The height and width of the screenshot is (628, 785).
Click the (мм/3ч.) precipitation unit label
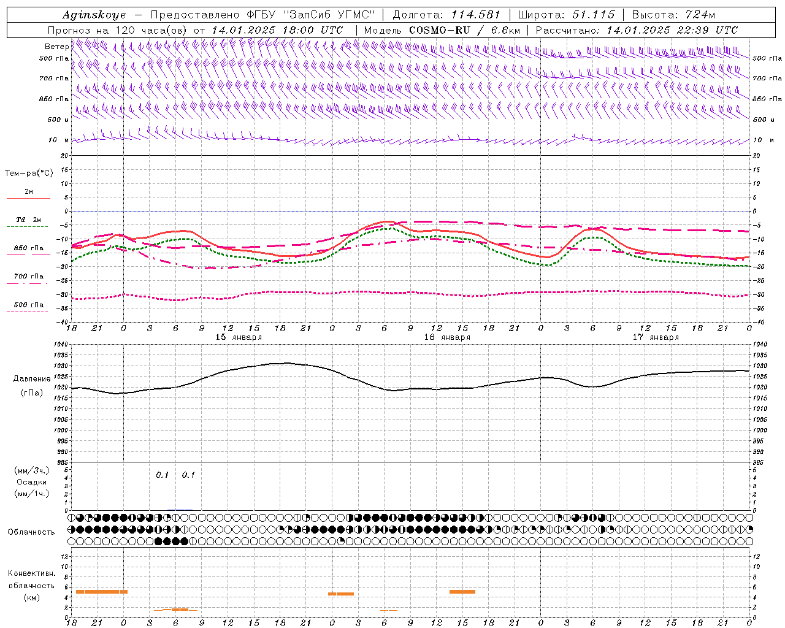[x=31, y=470]
